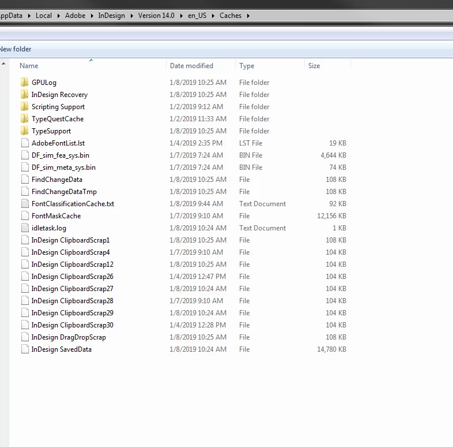This screenshot has width=453, height=447.
Task: Navigate to Local in the address bar
Action: coord(44,16)
